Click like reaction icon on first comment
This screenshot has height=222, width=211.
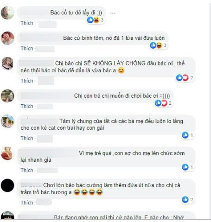(90, 20)
